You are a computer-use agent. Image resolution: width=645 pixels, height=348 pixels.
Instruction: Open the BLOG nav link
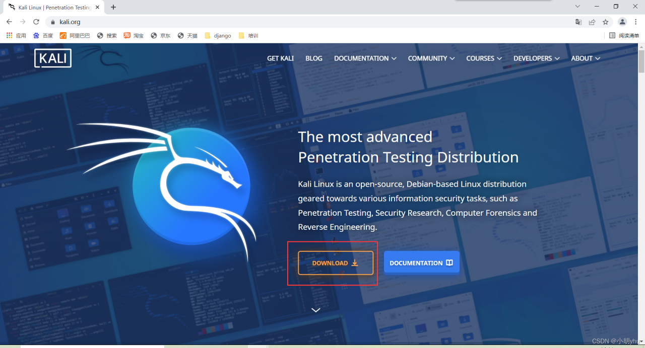[314, 58]
